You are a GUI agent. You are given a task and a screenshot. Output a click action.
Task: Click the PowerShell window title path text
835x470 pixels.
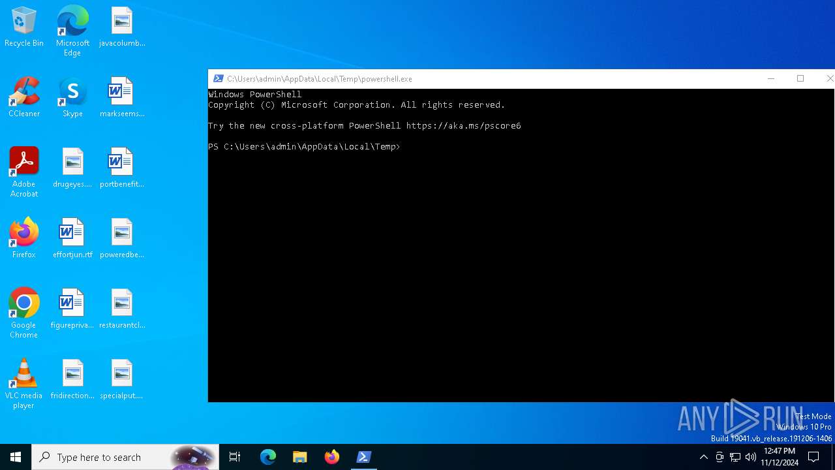pyautogui.click(x=320, y=79)
